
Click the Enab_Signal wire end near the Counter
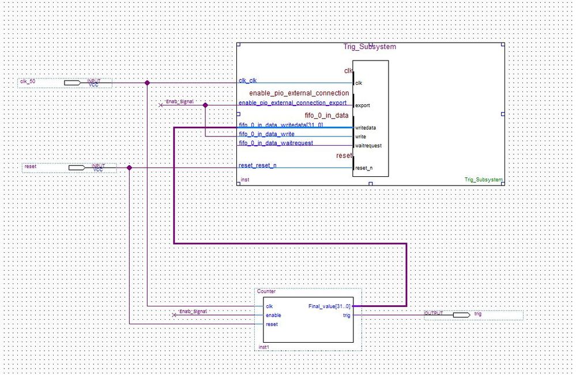(x=175, y=315)
